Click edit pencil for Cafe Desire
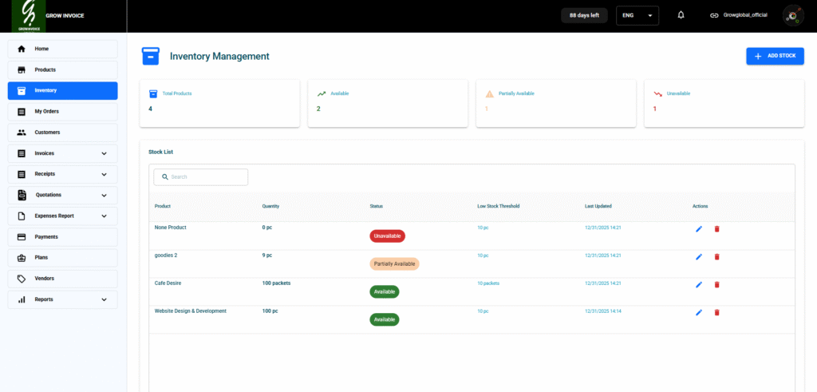 699,284
